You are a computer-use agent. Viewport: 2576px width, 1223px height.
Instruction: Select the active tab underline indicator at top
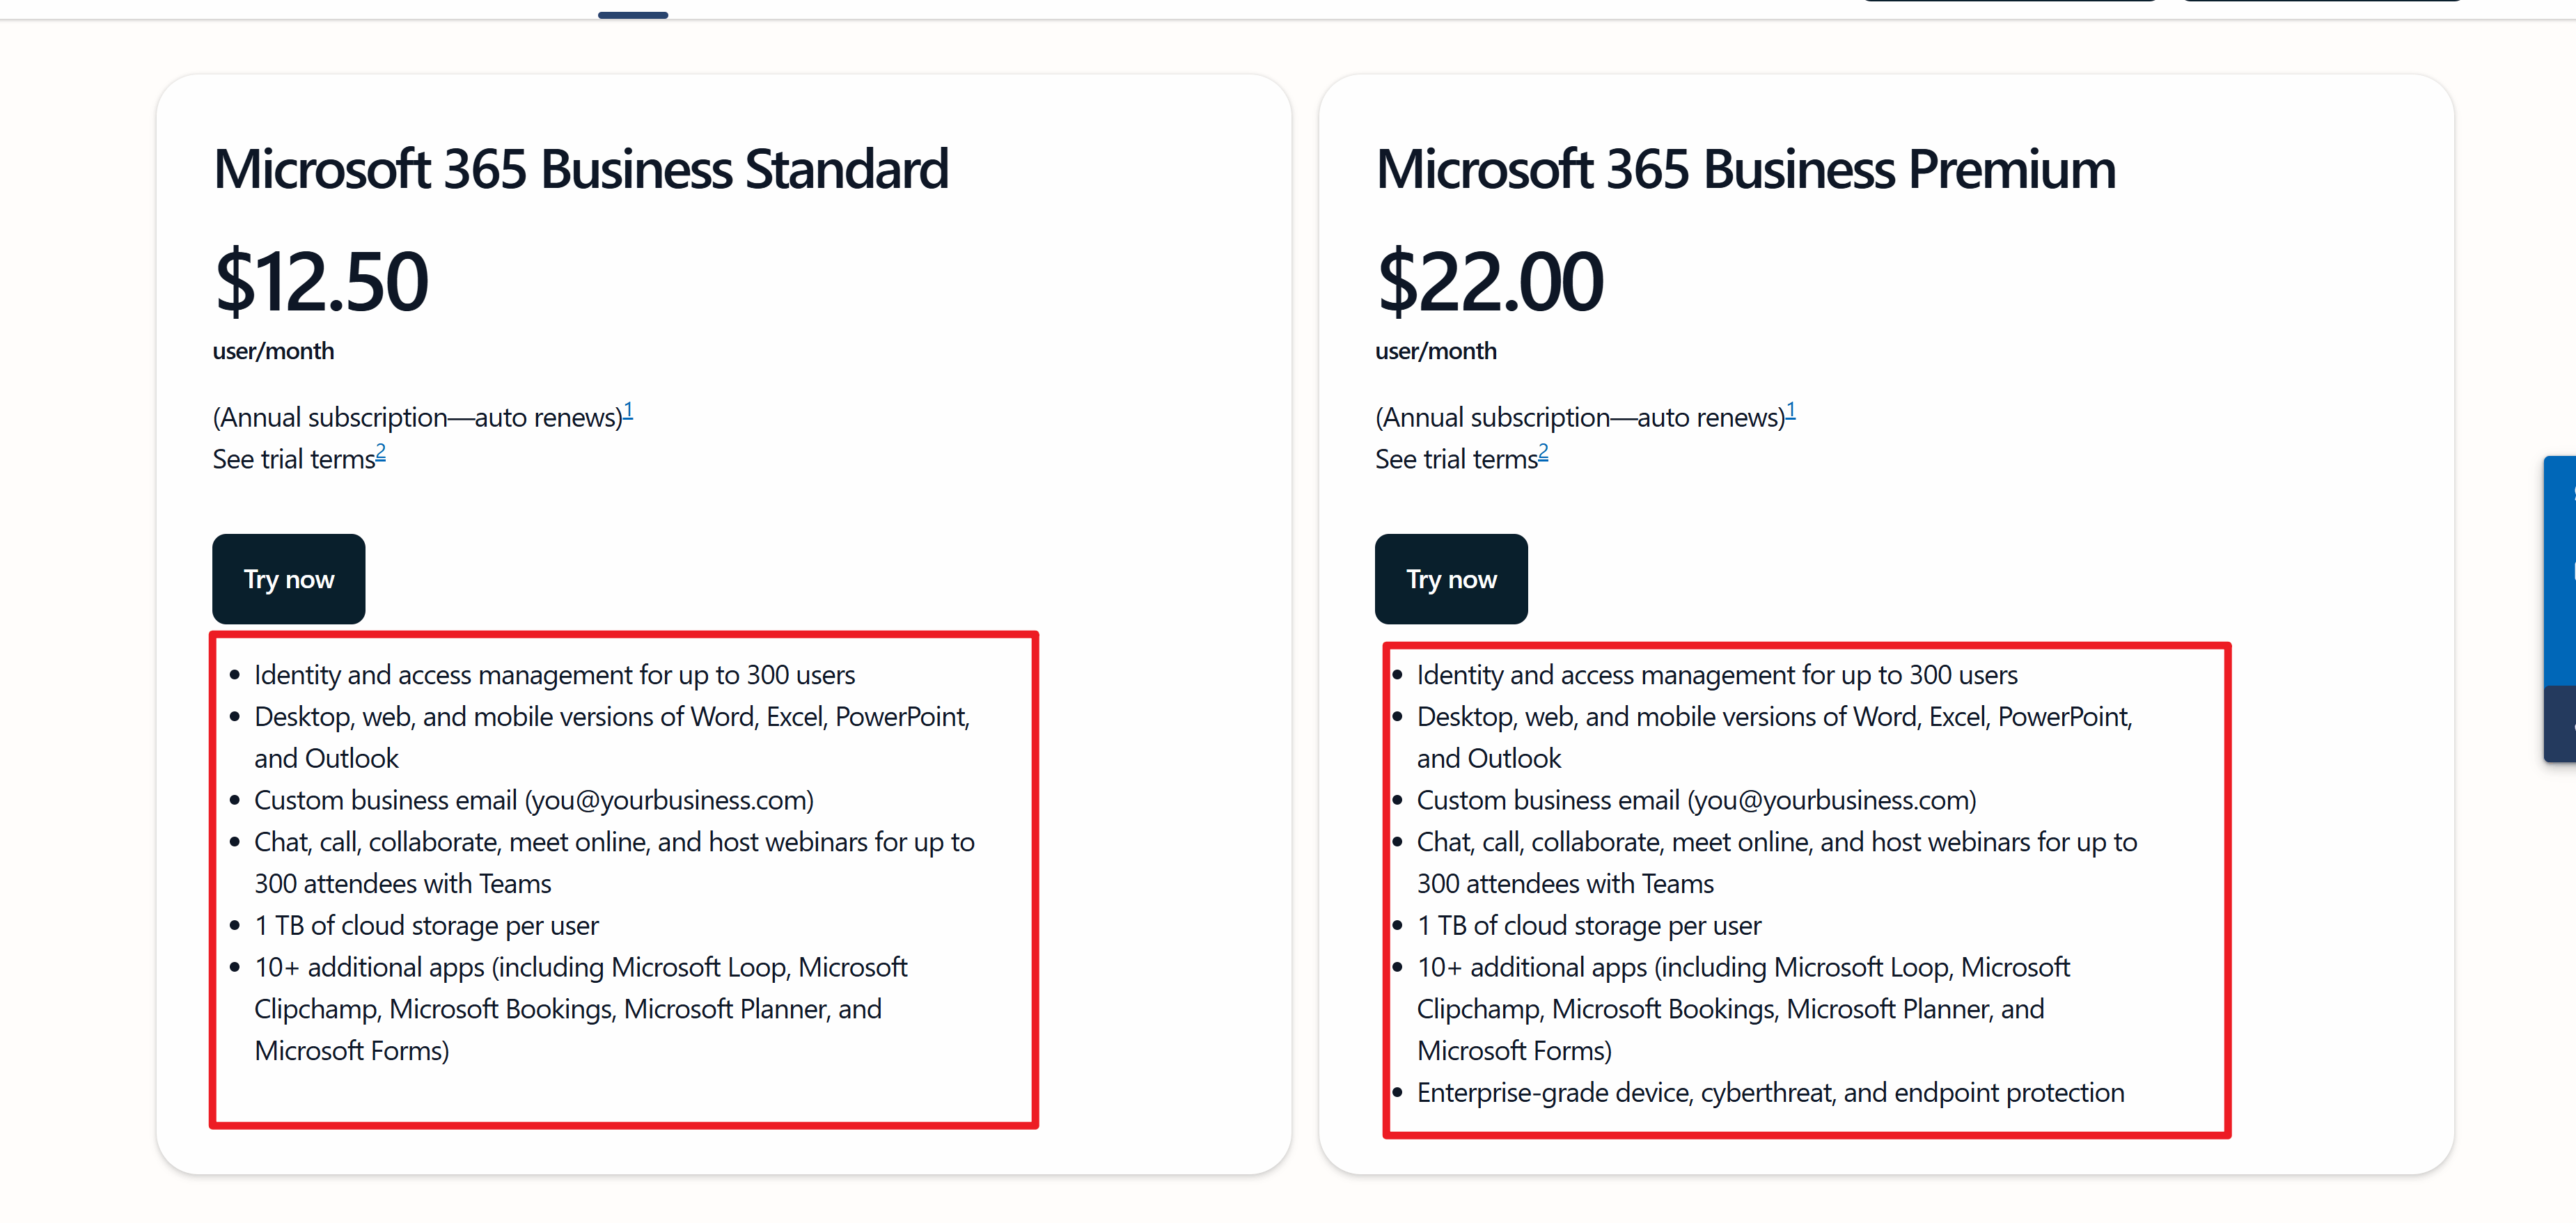(633, 15)
